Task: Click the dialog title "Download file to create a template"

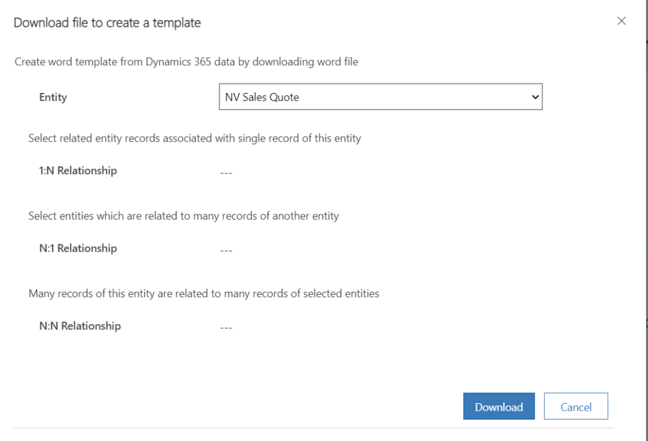Action: [x=107, y=22]
